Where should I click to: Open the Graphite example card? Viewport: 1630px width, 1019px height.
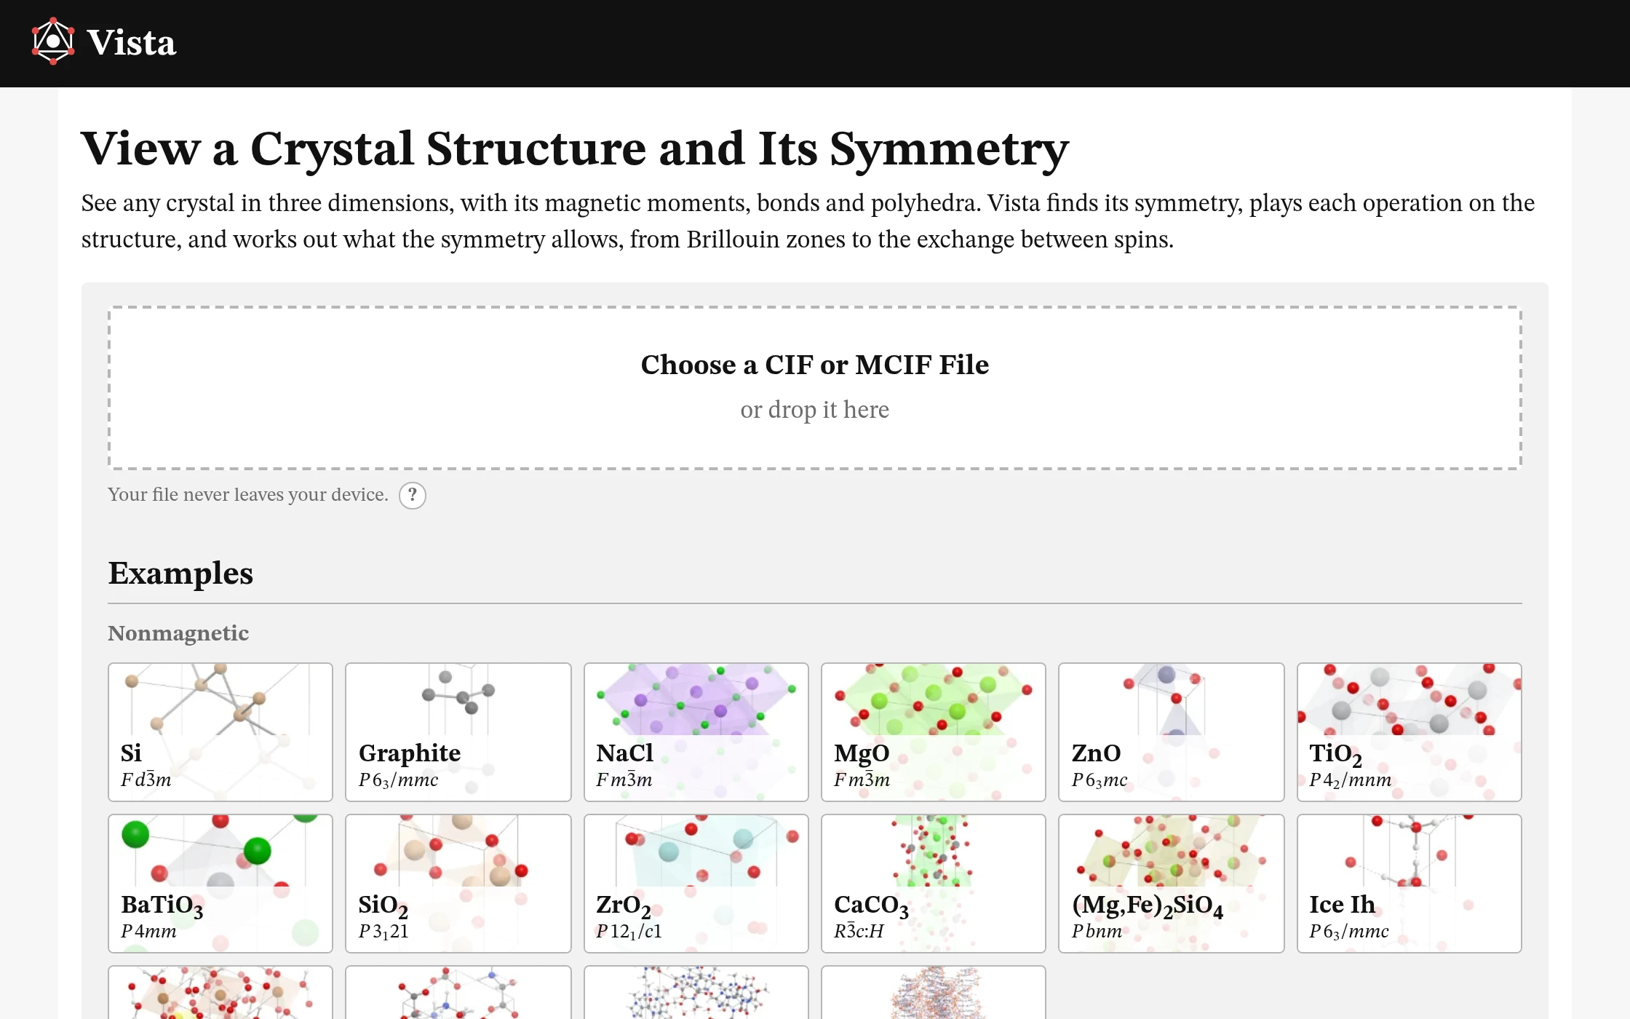point(458,732)
